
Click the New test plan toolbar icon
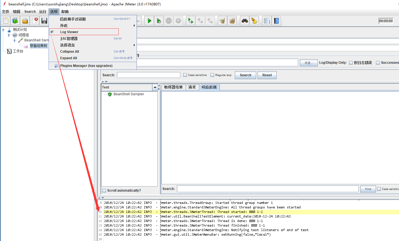click(6, 21)
